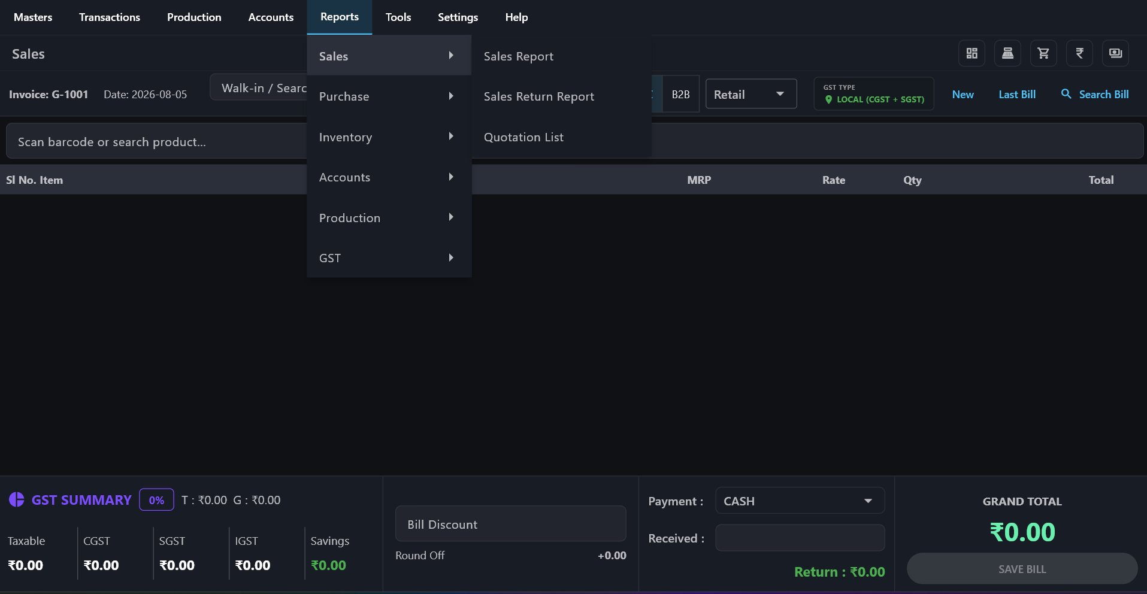
Task: Click the cash register icon
Action: (1007, 53)
